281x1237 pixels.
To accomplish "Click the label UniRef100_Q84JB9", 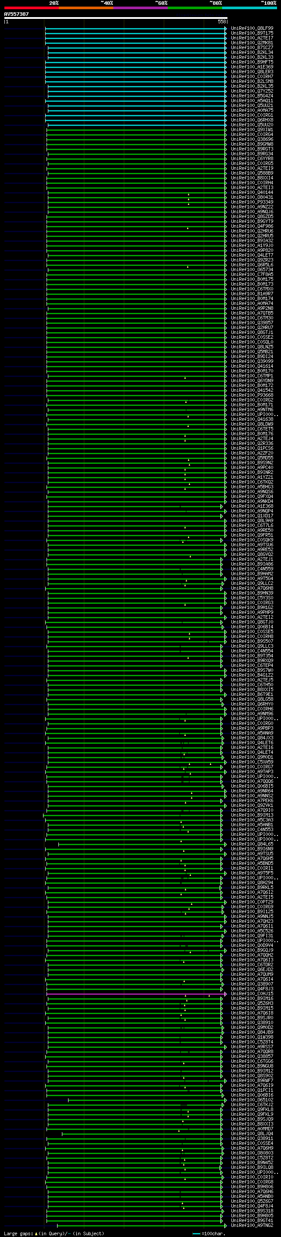I will coord(252,1032).
